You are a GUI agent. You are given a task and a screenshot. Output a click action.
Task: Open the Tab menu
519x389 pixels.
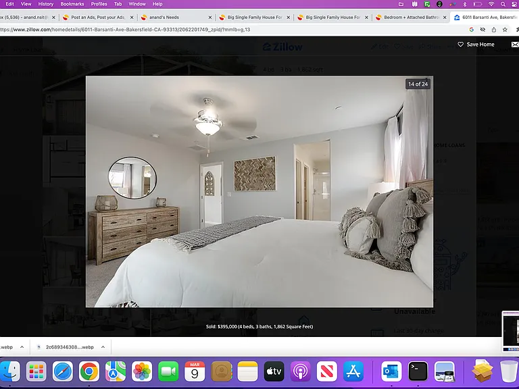tap(118, 4)
